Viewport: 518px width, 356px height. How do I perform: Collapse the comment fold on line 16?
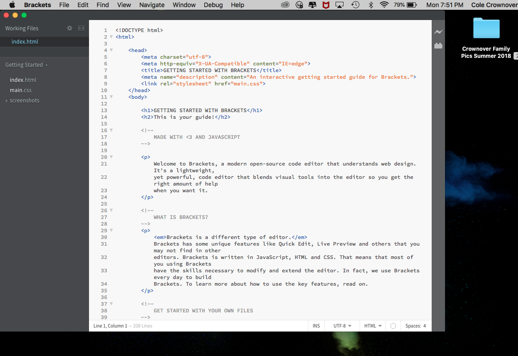point(111,130)
